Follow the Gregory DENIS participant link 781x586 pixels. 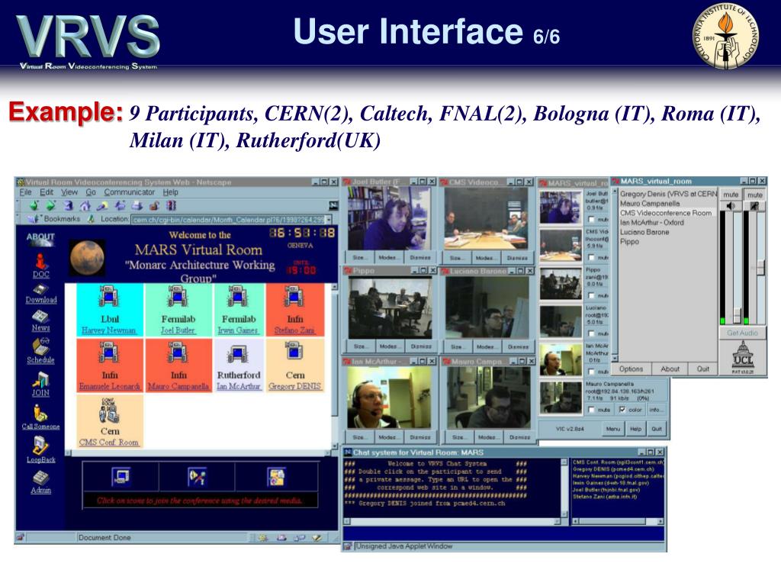[x=294, y=386]
